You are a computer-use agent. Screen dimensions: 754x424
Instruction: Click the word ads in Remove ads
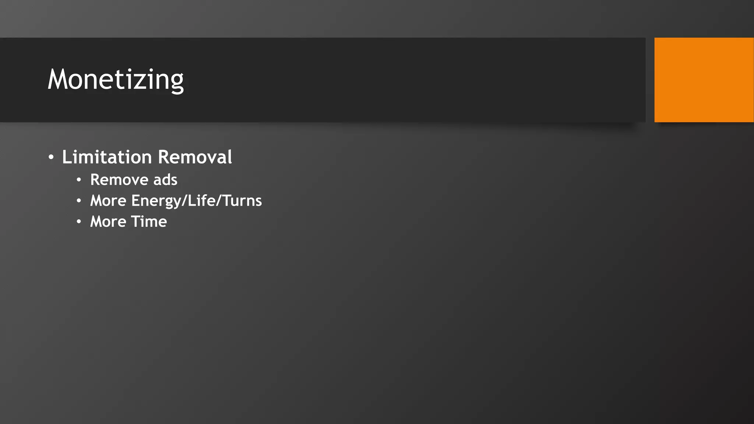click(165, 180)
